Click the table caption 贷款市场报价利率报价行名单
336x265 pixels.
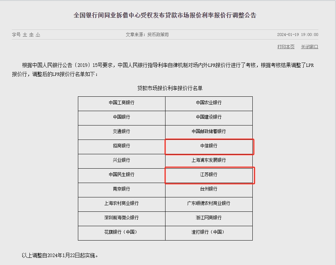pos(170,88)
